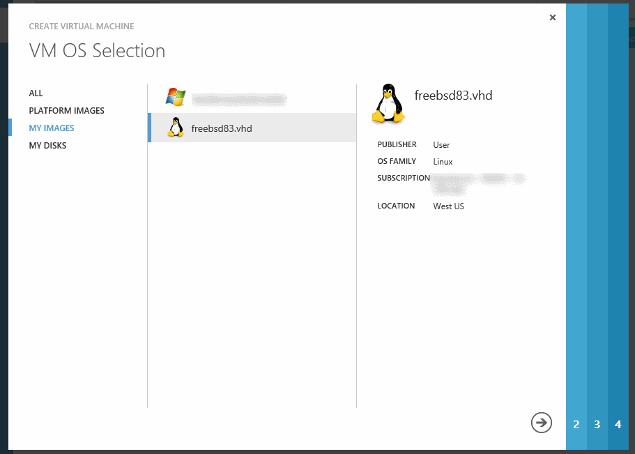Select step 2 on the wizard sidebar

point(576,424)
